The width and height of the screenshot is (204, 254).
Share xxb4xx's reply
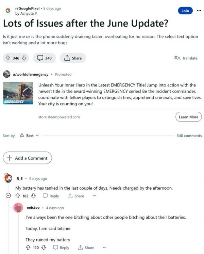tap(86, 248)
